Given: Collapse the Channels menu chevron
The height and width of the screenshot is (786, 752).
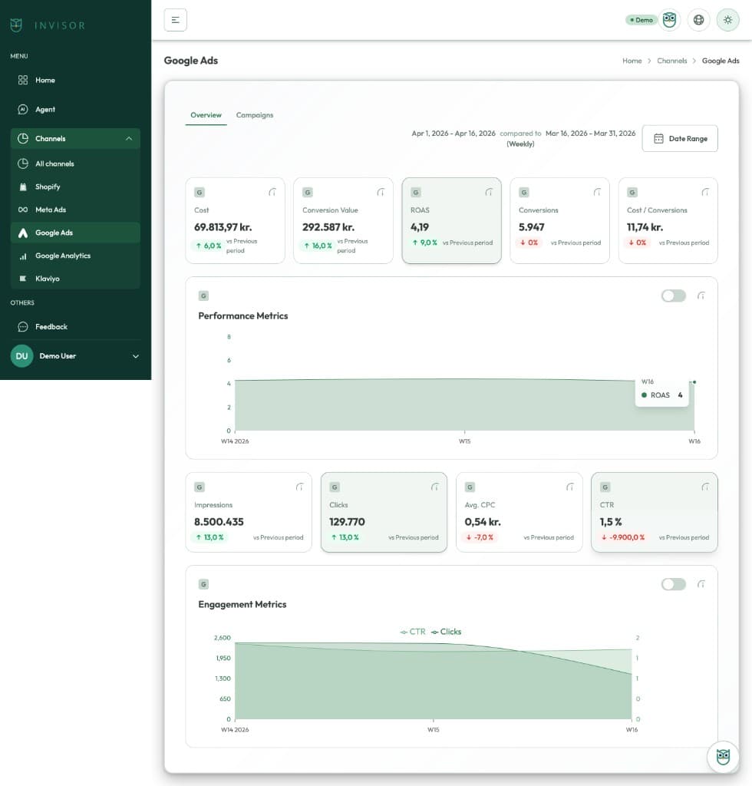Looking at the screenshot, I should click(x=129, y=138).
